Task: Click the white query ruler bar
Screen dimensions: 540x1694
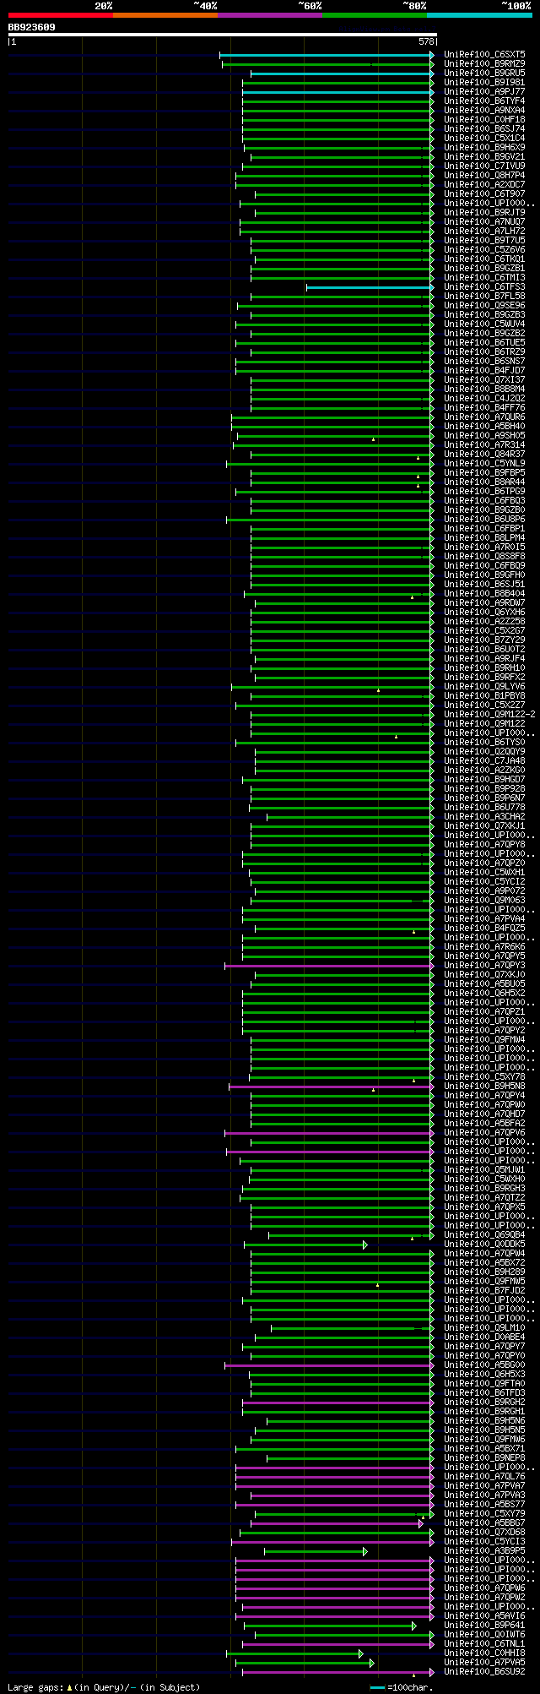Action: (x=223, y=35)
